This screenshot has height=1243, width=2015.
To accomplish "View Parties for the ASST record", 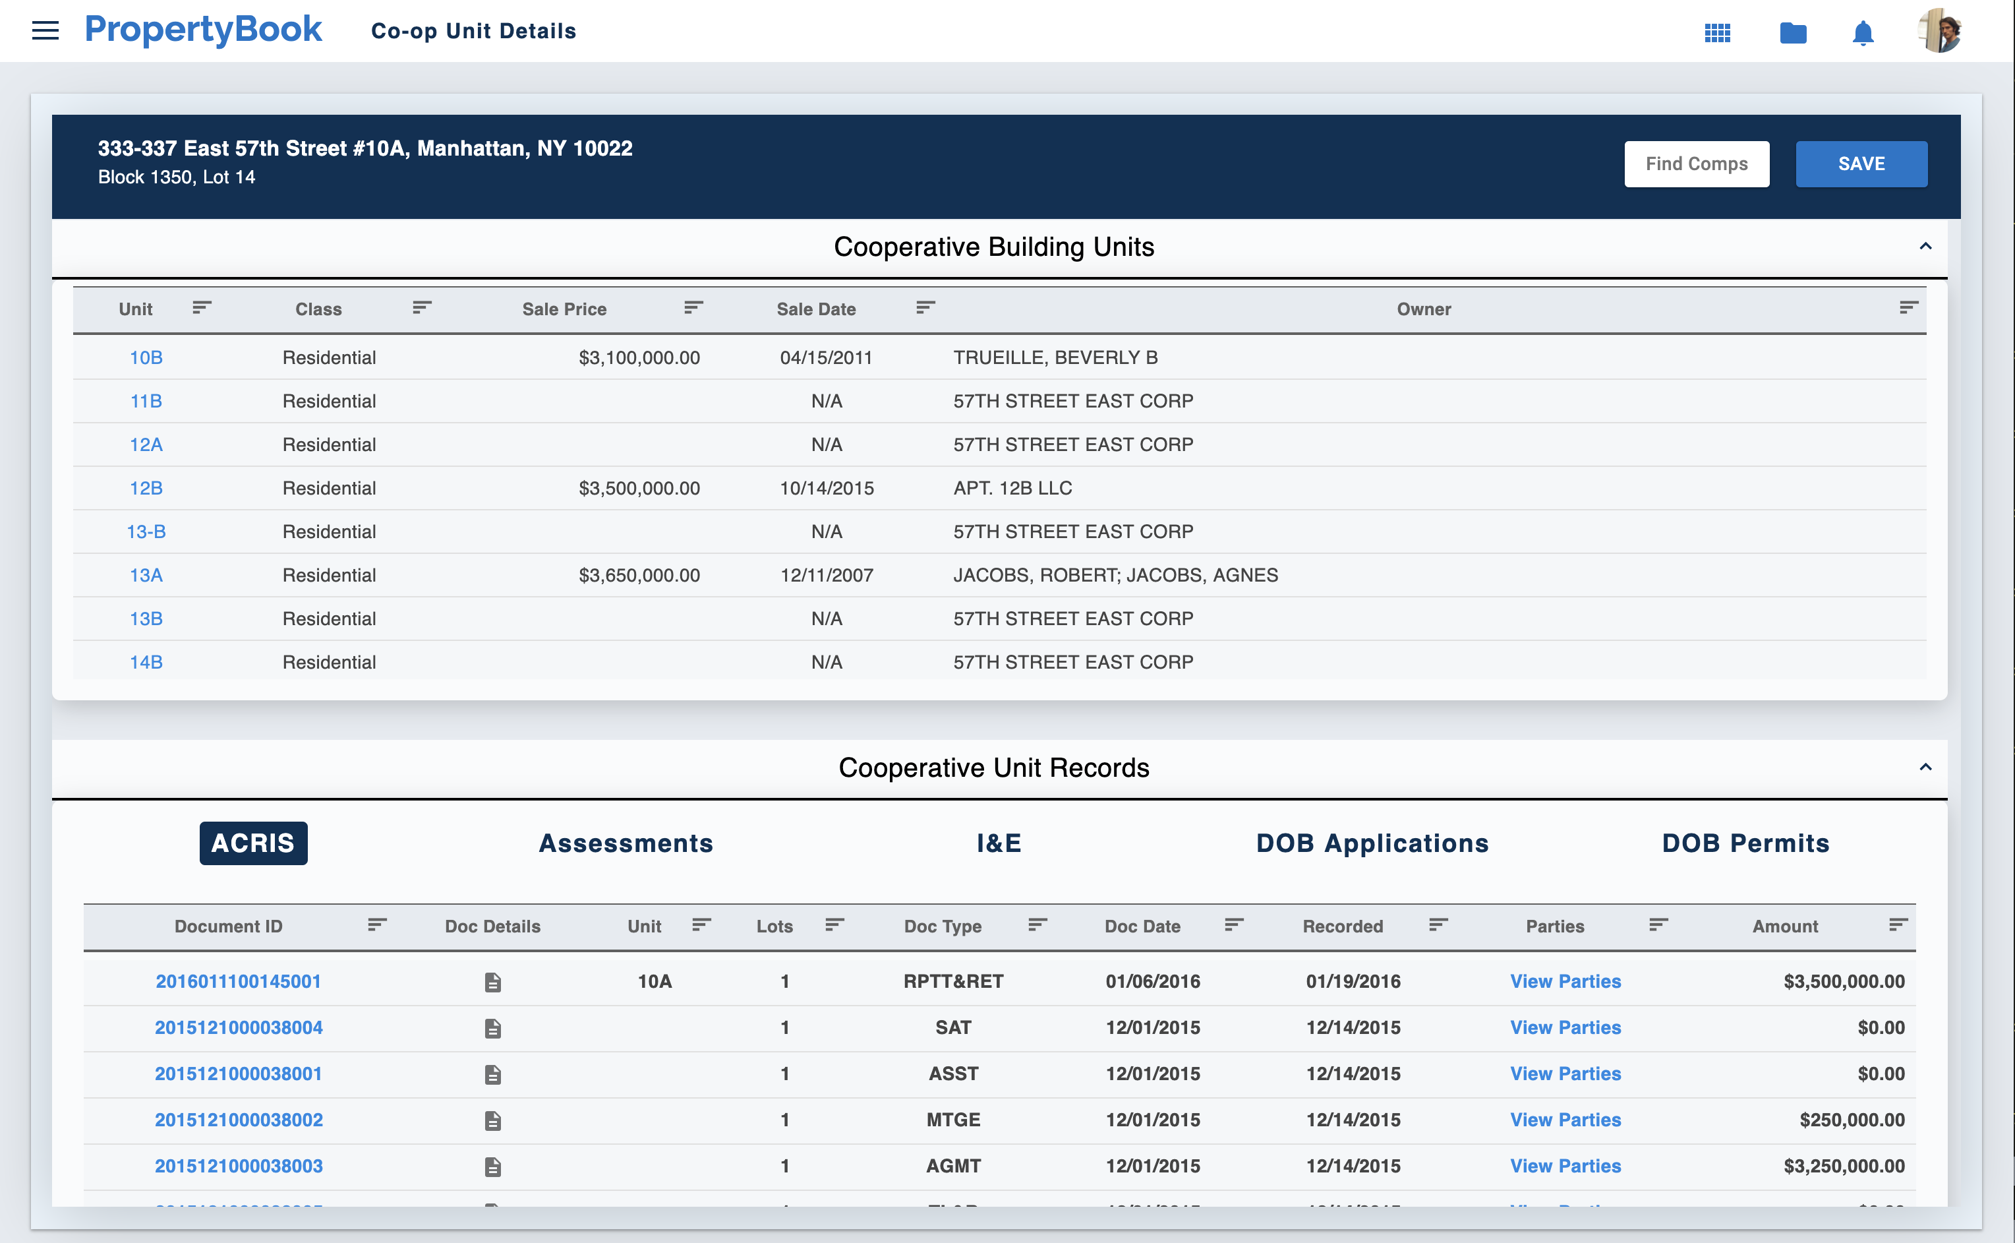I will click(1565, 1074).
